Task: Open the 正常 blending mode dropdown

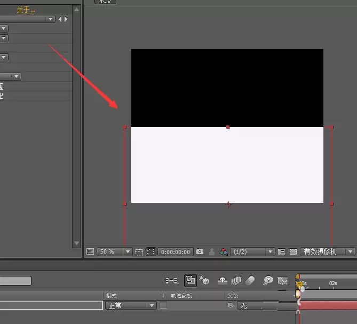Action: (131, 305)
